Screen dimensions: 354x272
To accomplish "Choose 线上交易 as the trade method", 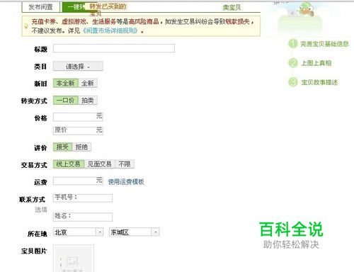I will pos(69,164).
